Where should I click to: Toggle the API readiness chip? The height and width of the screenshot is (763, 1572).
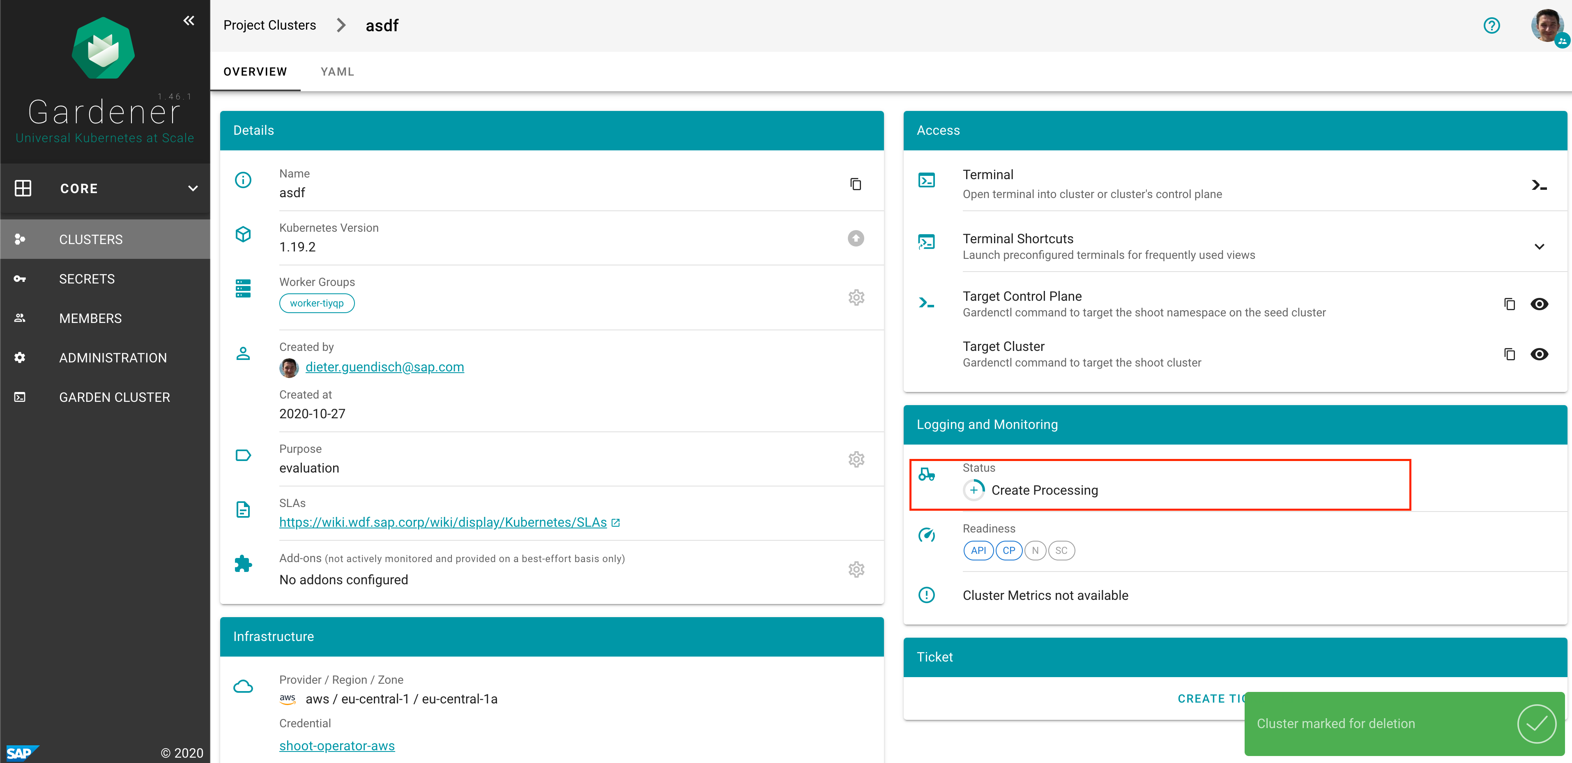978,550
